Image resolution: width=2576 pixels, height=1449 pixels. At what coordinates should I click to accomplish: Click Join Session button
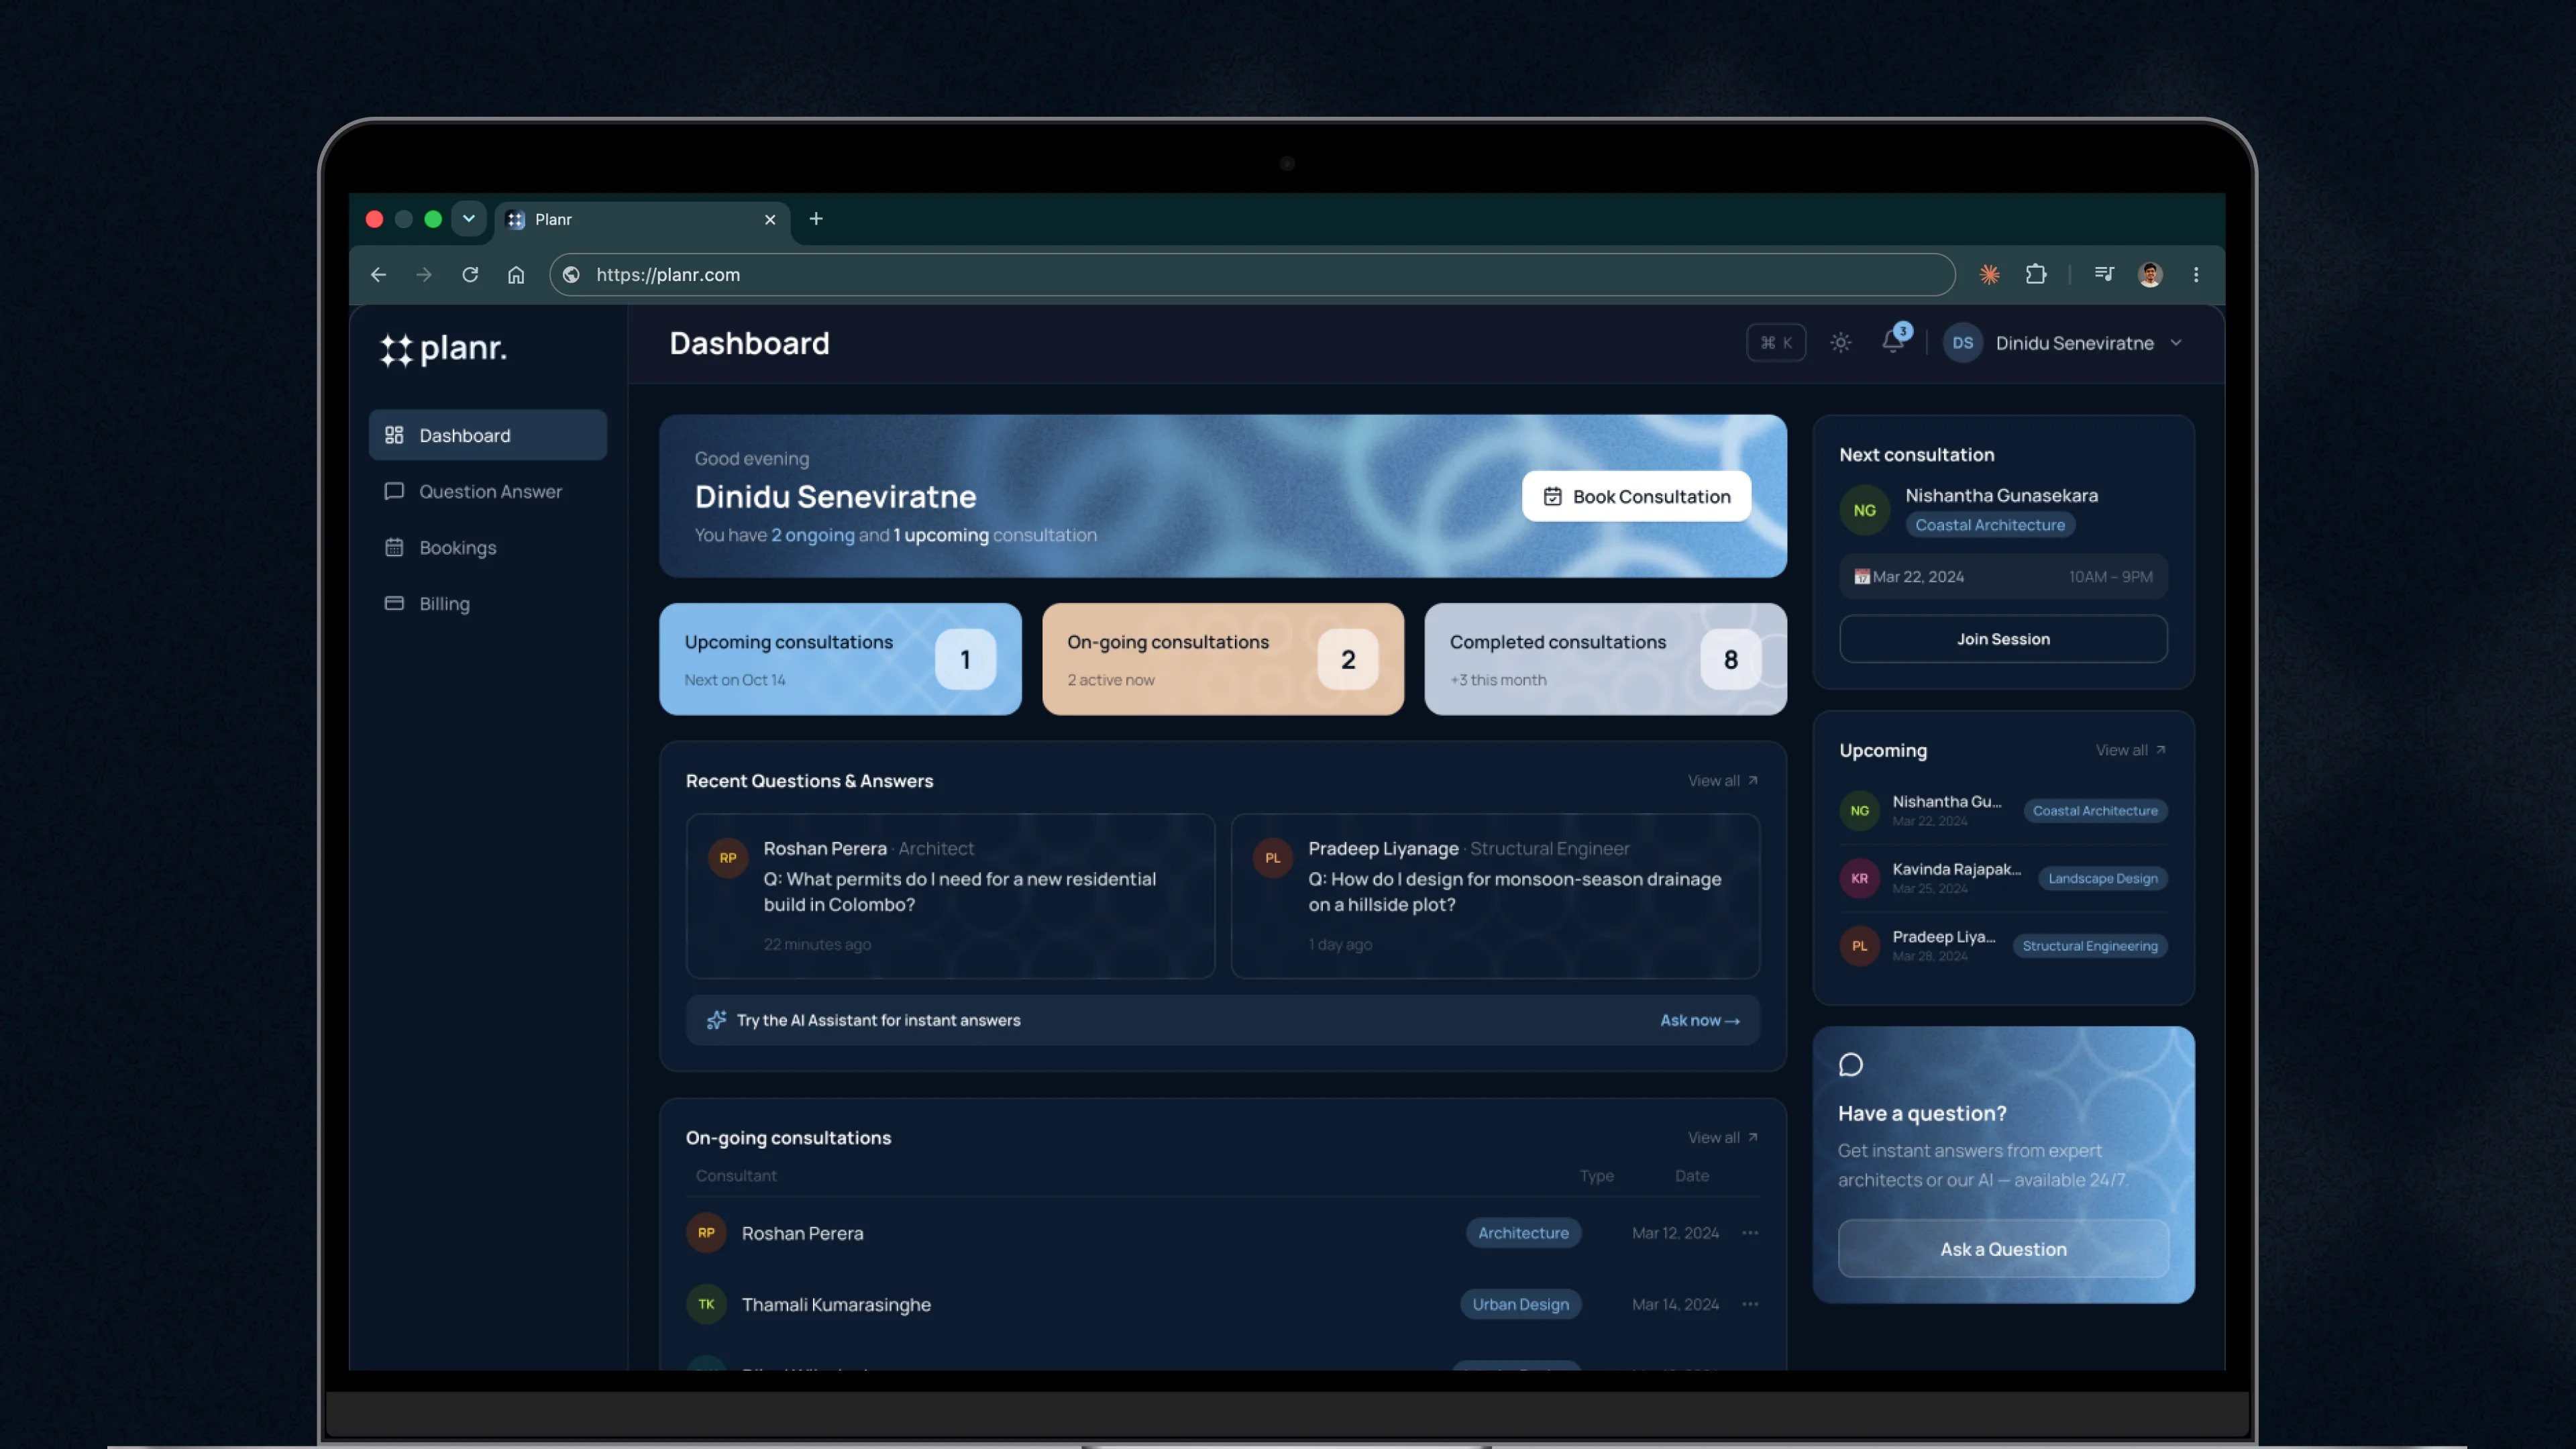[2003, 639]
